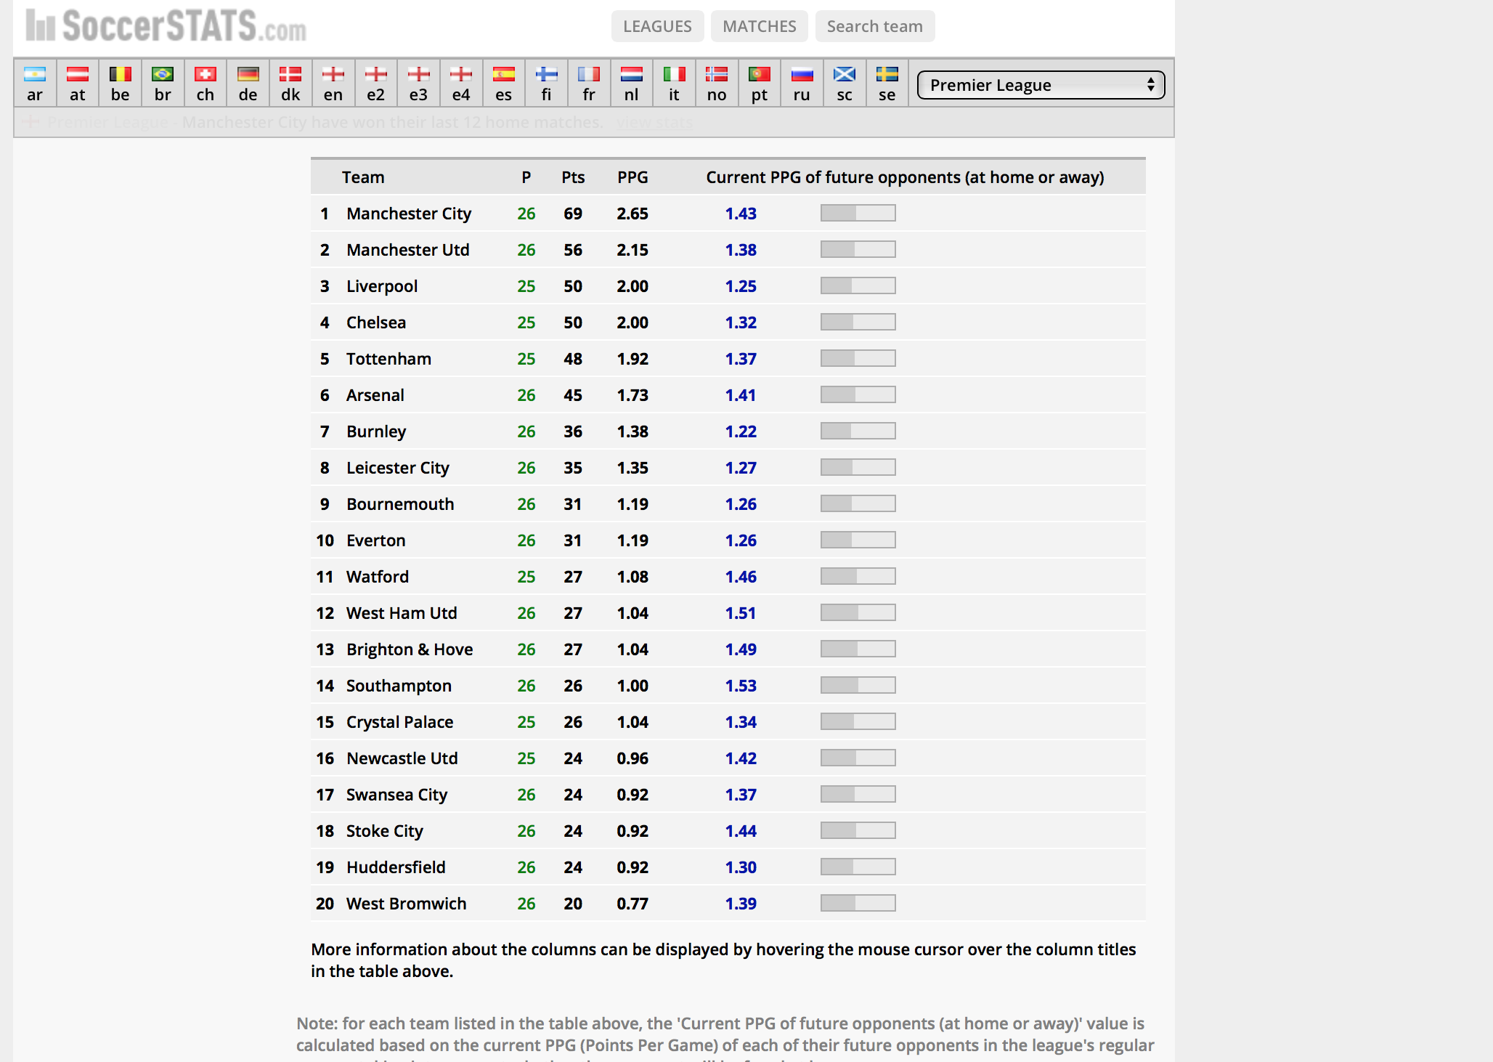Click West Ham Utd's 1.51 opponent PPG value

[x=741, y=613]
